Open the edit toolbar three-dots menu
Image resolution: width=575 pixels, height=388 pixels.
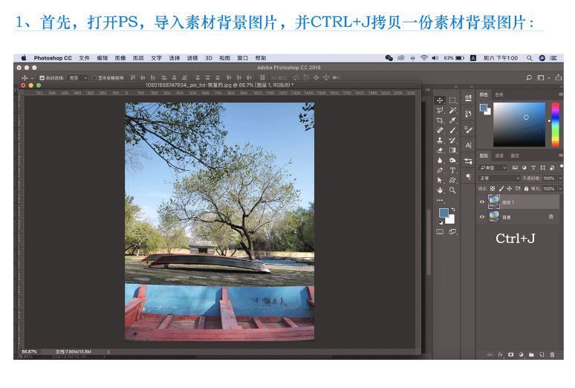[440, 200]
